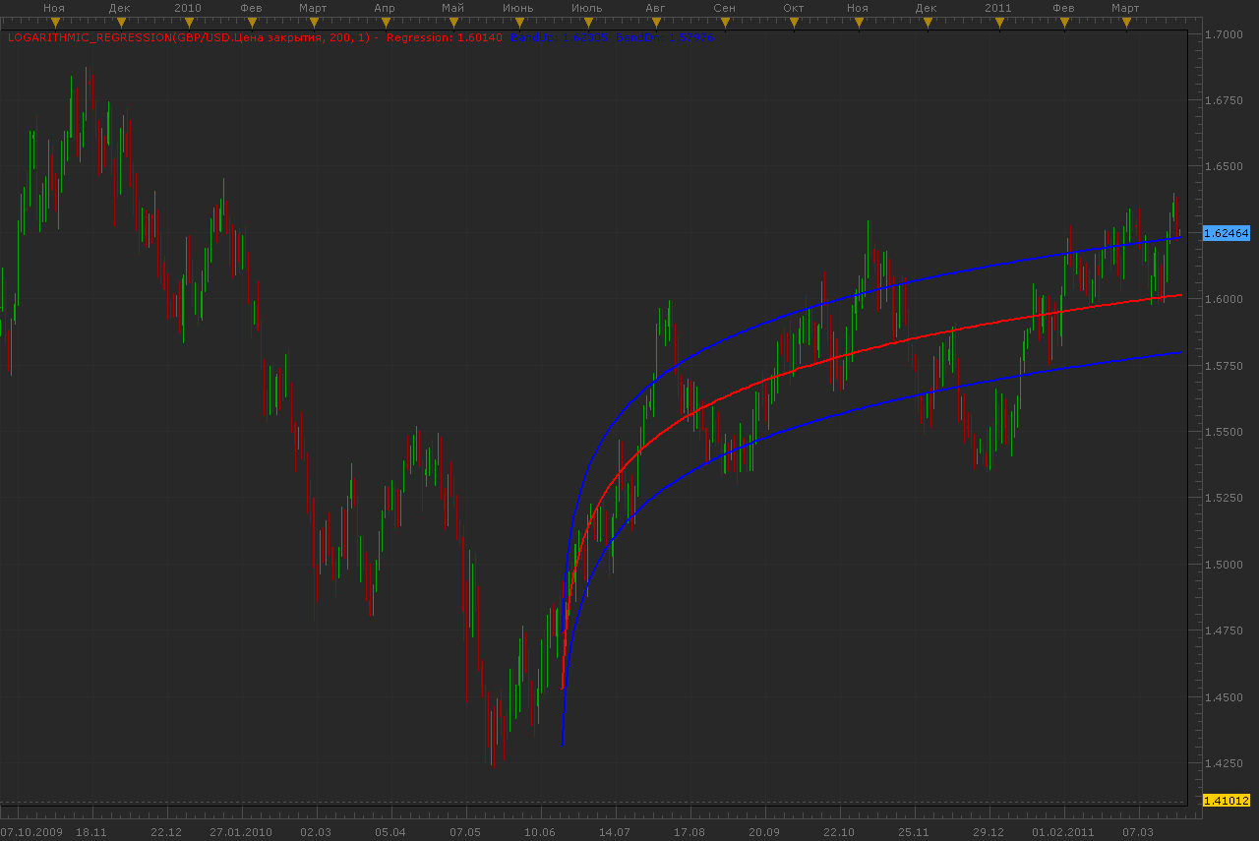The height and width of the screenshot is (841, 1259).
Task: Click the 20.09 date label
Action: coord(764,832)
